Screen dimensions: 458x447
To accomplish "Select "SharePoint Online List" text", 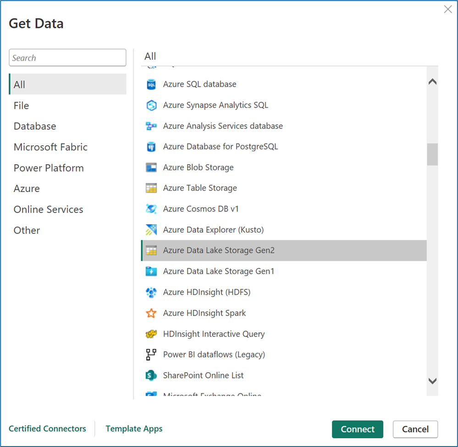I will [203, 375].
